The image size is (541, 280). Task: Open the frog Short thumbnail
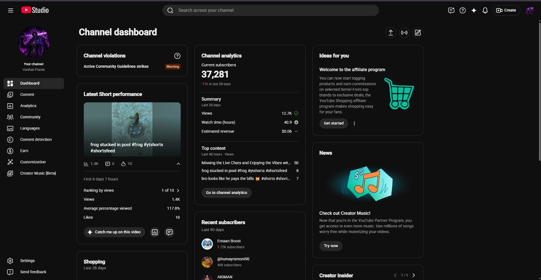[x=132, y=129]
